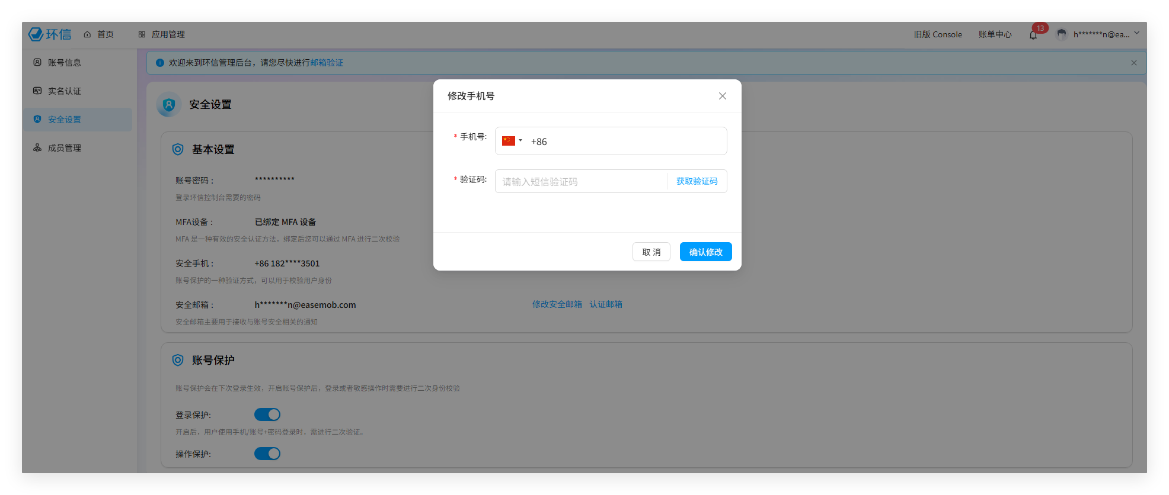Expand the account menu chevron
This screenshot has height=495, width=1169.
pos(1136,34)
